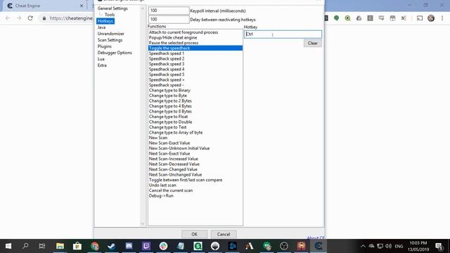Open Chrome from the taskbar
The width and height of the screenshot is (450, 253).
coord(95,246)
